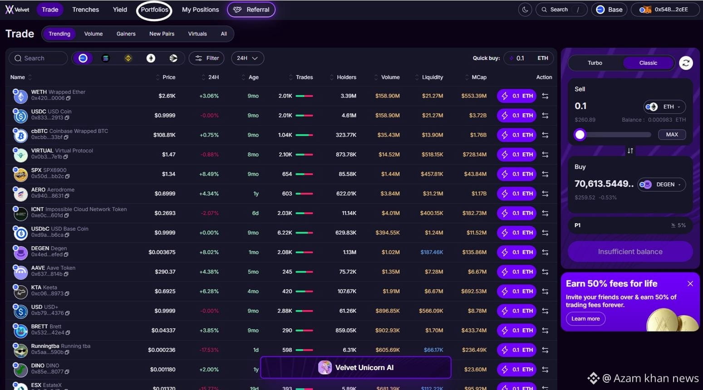Image resolution: width=703 pixels, height=390 pixels.
Task: Copy the AERO contract address
Action: click(x=67, y=196)
